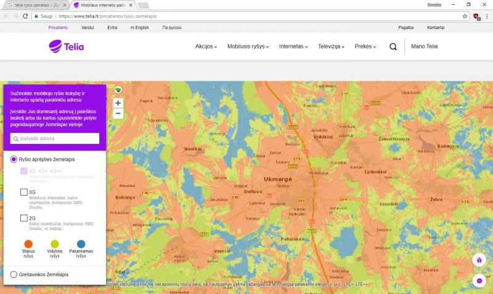The height and width of the screenshot is (294, 493).
Task: Select Greitaveikos žemėlapis radio button
Action: [x=14, y=274]
